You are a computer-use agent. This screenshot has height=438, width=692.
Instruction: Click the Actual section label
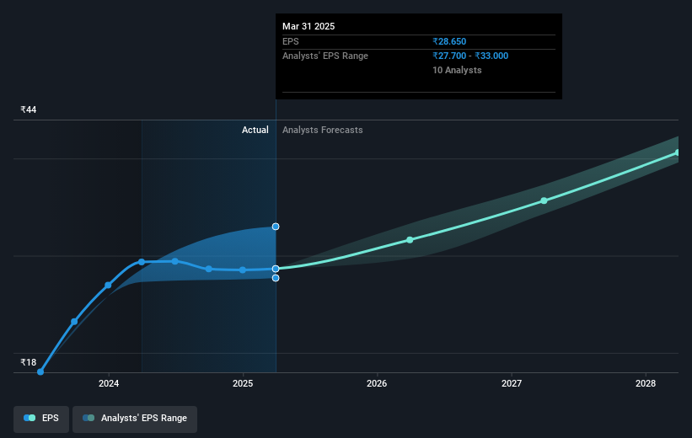255,130
